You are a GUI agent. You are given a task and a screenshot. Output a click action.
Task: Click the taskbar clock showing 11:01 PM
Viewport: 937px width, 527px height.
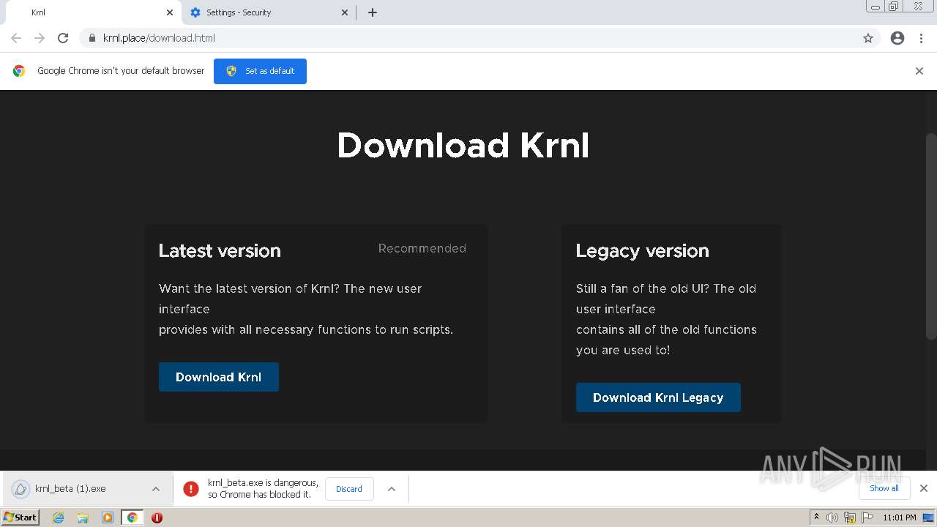tap(900, 517)
